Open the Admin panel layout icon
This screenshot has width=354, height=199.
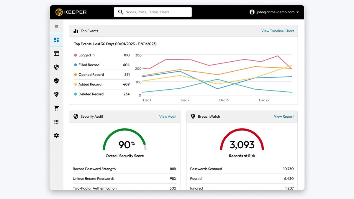56,54
